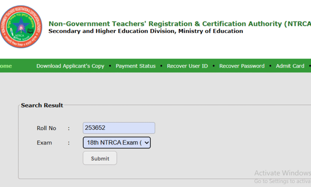The image size is (311, 187).
Task: Focus the Roll No input field
Action: click(x=119, y=128)
